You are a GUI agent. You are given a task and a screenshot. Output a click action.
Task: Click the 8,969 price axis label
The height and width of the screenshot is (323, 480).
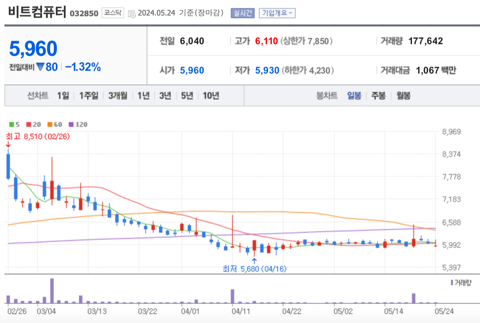pyautogui.click(x=452, y=132)
